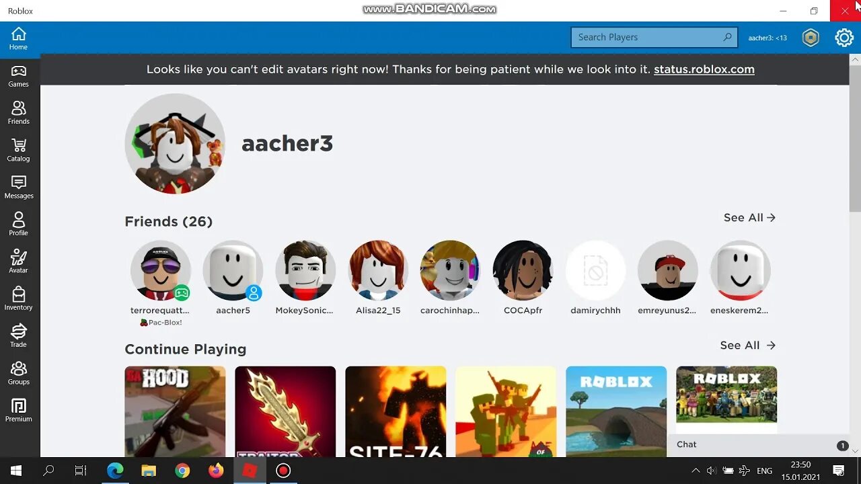This screenshot has height=484, width=861.
Task: Open the Home sidebar icon
Action: pyautogui.click(x=18, y=39)
